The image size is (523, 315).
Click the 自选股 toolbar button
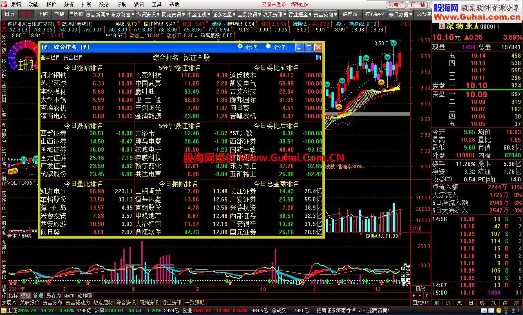76,14
